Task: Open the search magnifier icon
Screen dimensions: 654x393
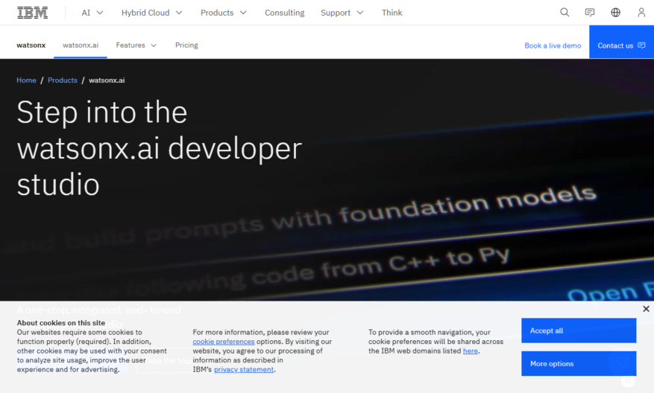Action: point(565,13)
